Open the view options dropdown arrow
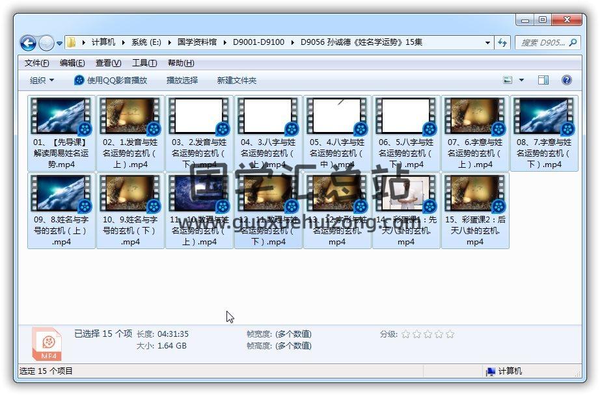Image resolution: width=600 pixels, height=396 pixels. click(x=521, y=80)
